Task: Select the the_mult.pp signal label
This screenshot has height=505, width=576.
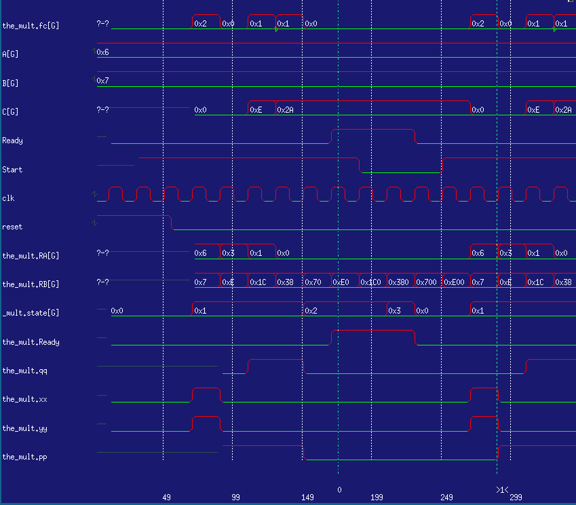Action: tap(25, 457)
